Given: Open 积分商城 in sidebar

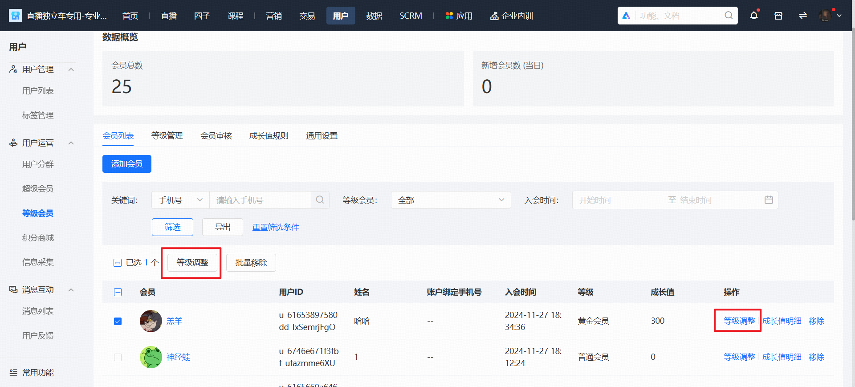Looking at the screenshot, I should pos(38,238).
